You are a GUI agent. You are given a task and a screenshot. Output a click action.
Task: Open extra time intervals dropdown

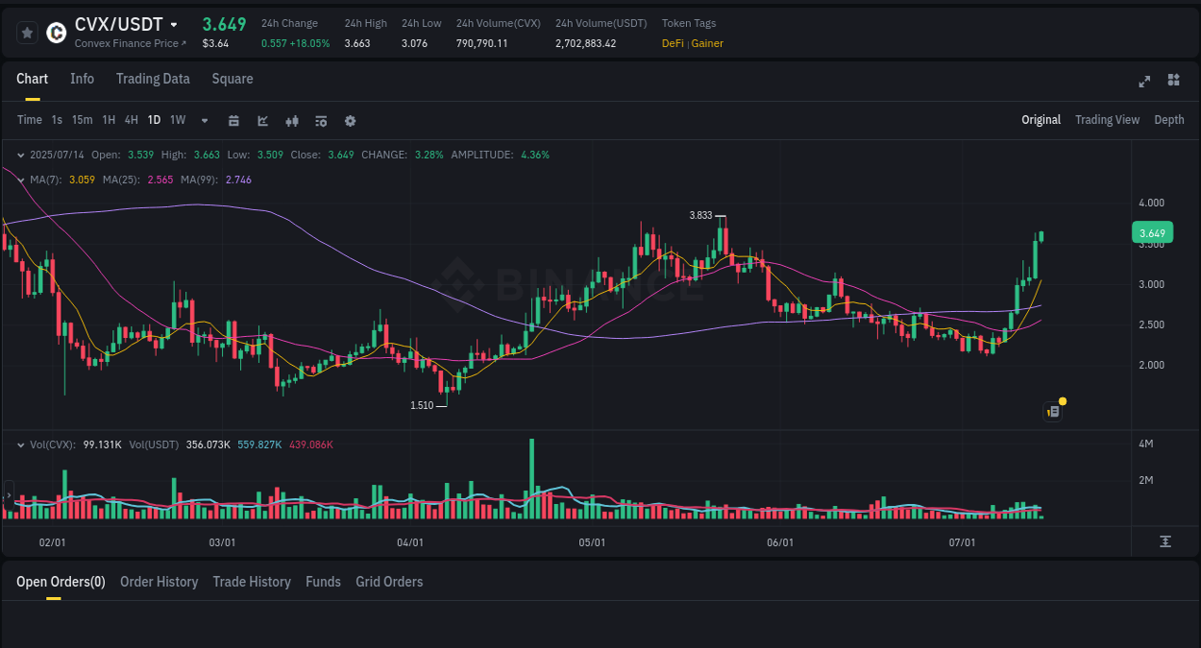click(204, 120)
